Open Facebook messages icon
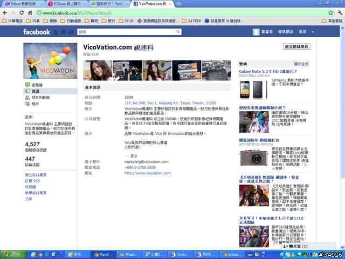The image size is (345, 259). coord(64,32)
